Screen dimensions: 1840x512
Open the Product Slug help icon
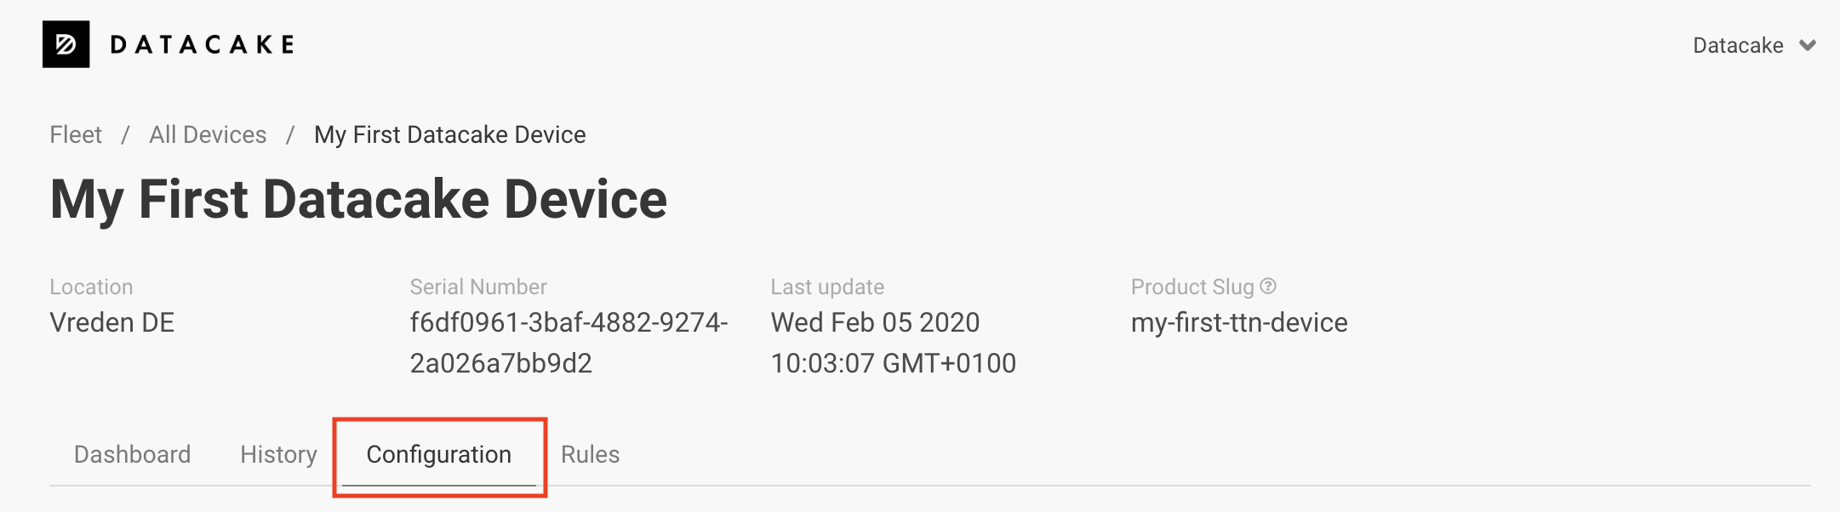1268,287
